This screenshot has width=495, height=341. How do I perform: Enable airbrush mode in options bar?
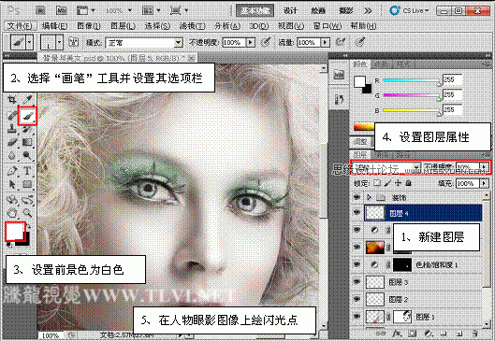click(341, 42)
